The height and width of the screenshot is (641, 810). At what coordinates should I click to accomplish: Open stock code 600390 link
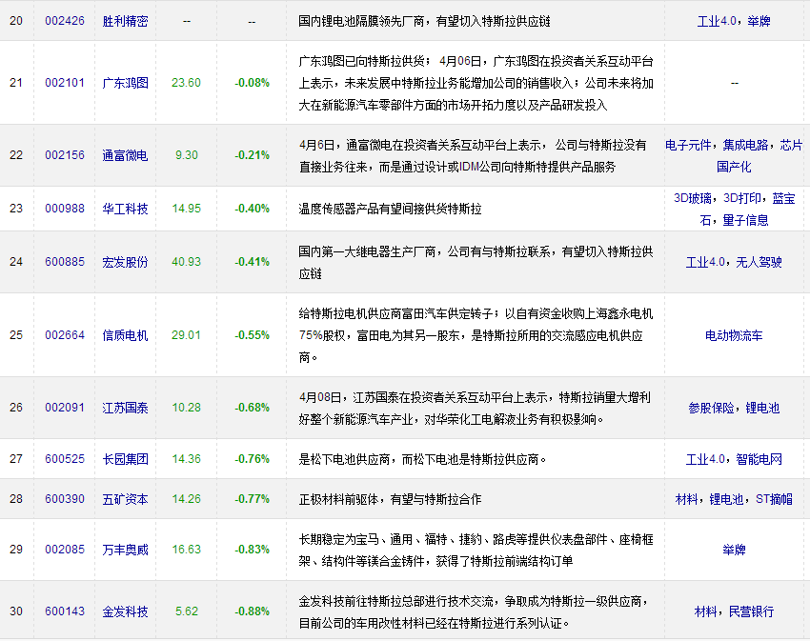[65, 499]
